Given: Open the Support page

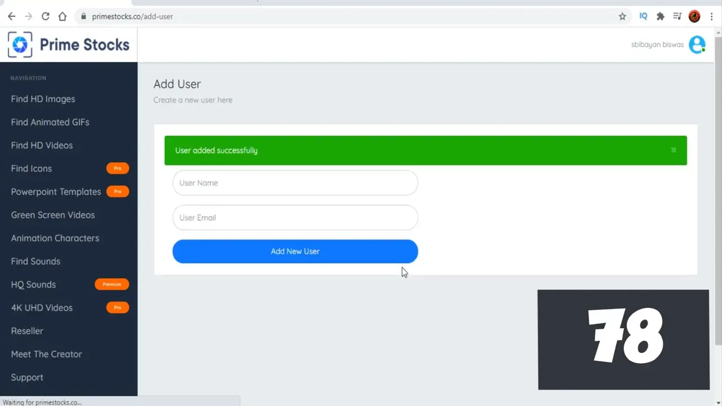Looking at the screenshot, I should coord(27,377).
